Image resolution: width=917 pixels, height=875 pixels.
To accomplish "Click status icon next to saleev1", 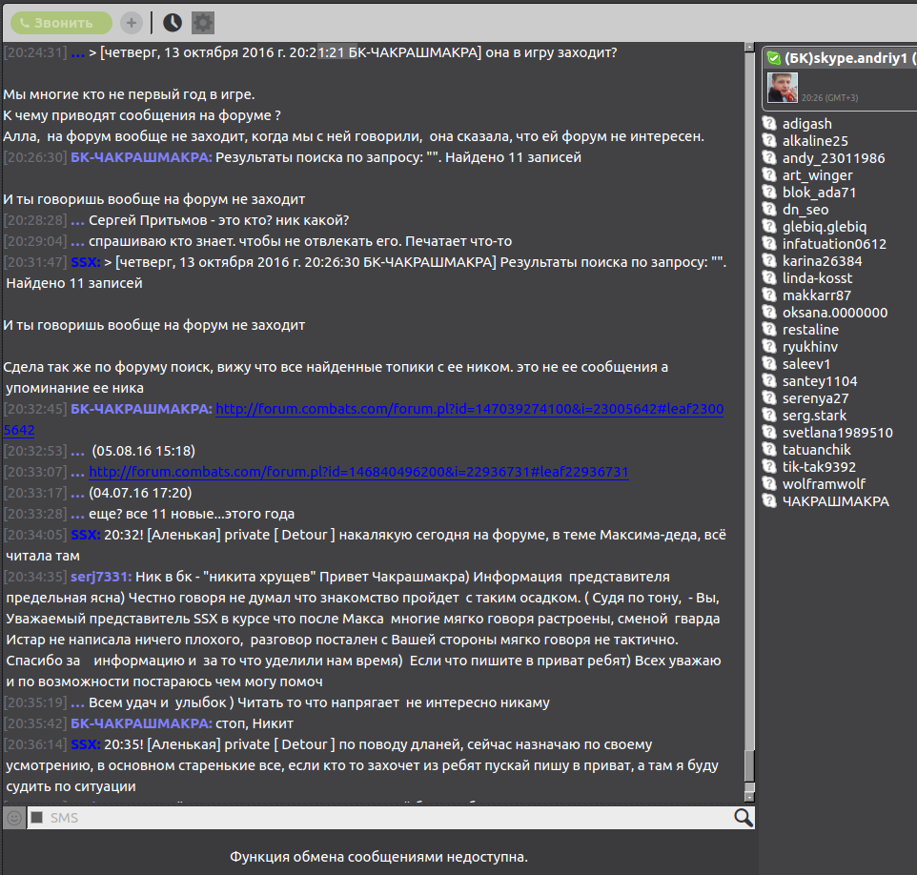I will pos(769,364).
